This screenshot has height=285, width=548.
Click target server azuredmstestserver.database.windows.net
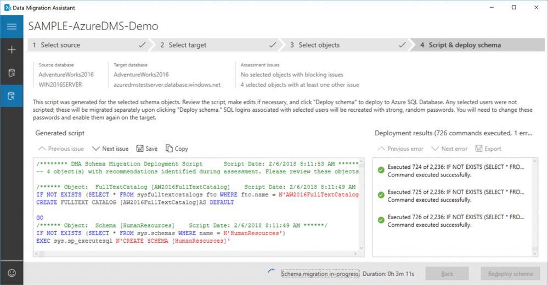(167, 84)
